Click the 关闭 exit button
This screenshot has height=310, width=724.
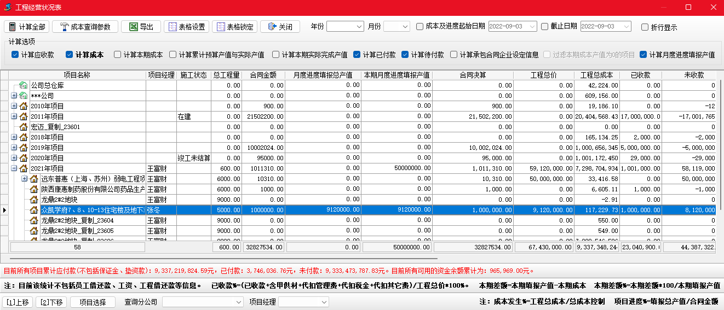[280, 27]
